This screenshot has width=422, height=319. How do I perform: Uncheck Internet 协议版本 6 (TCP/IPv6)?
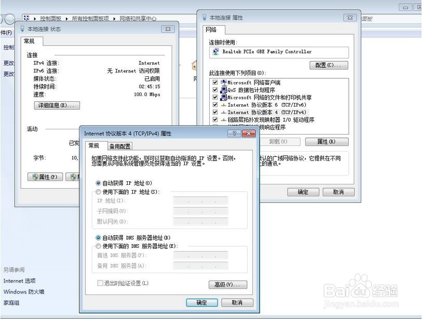click(x=215, y=104)
